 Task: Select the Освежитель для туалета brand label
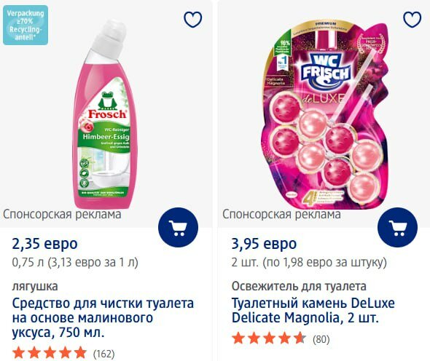299,286
